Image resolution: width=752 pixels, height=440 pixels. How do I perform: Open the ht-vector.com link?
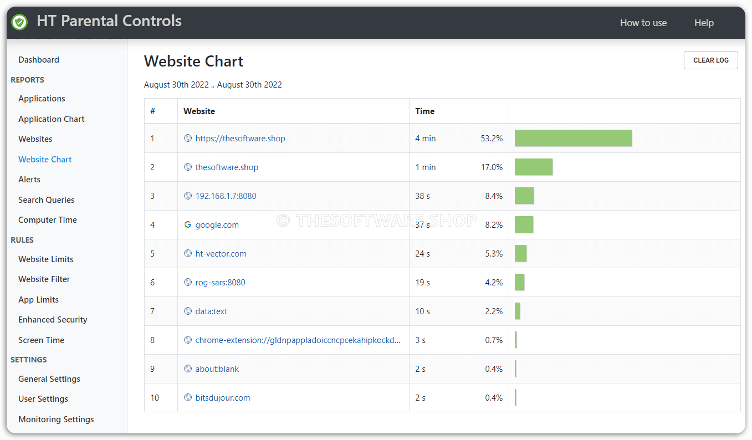click(221, 254)
